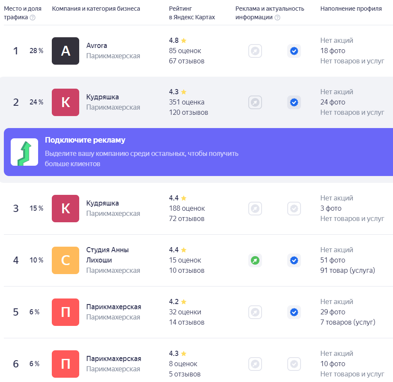
Task: Click the '15 %' traffic share
Action: point(36,209)
